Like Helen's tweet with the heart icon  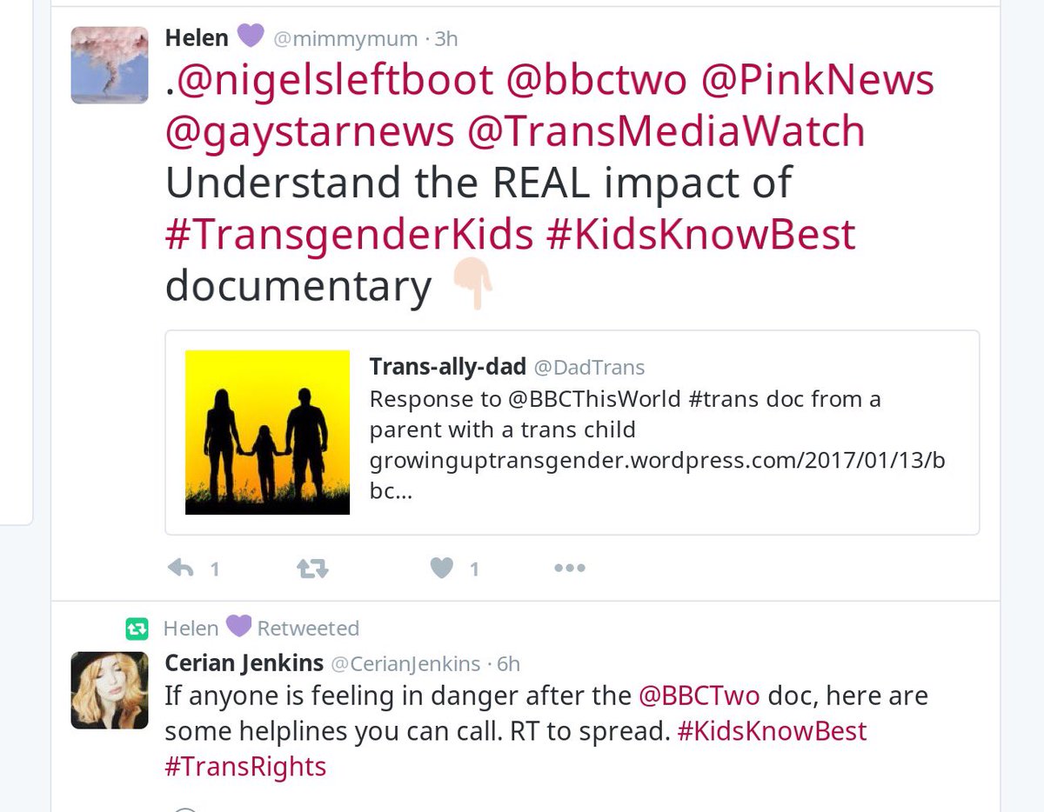coord(442,569)
